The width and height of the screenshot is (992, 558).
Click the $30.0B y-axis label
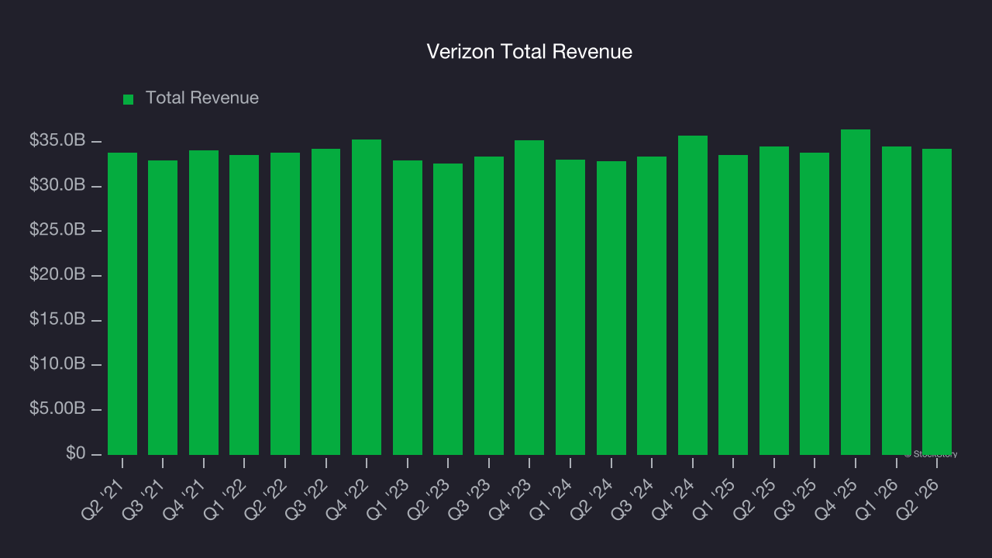[x=57, y=186]
